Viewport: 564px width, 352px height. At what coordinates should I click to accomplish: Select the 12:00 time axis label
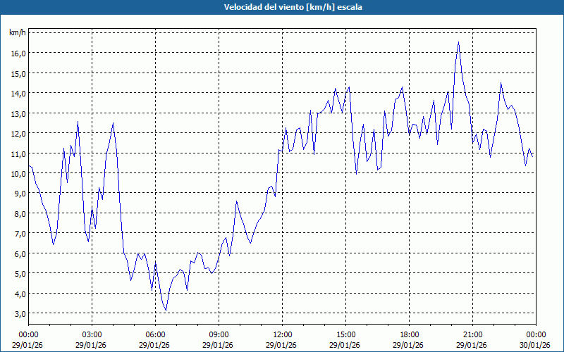(282, 334)
